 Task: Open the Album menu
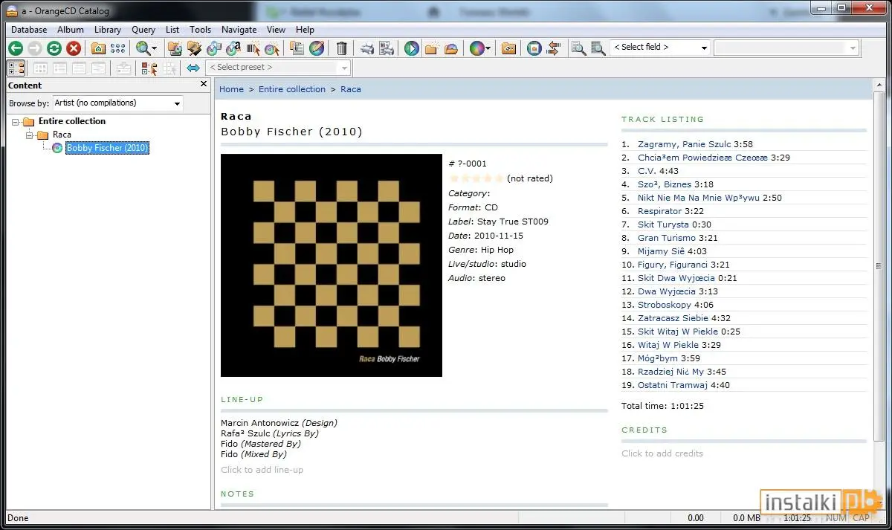[x=71, y=30]
